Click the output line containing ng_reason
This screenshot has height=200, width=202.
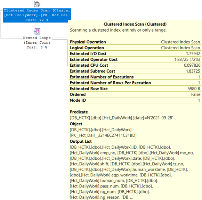coord(101,197)
